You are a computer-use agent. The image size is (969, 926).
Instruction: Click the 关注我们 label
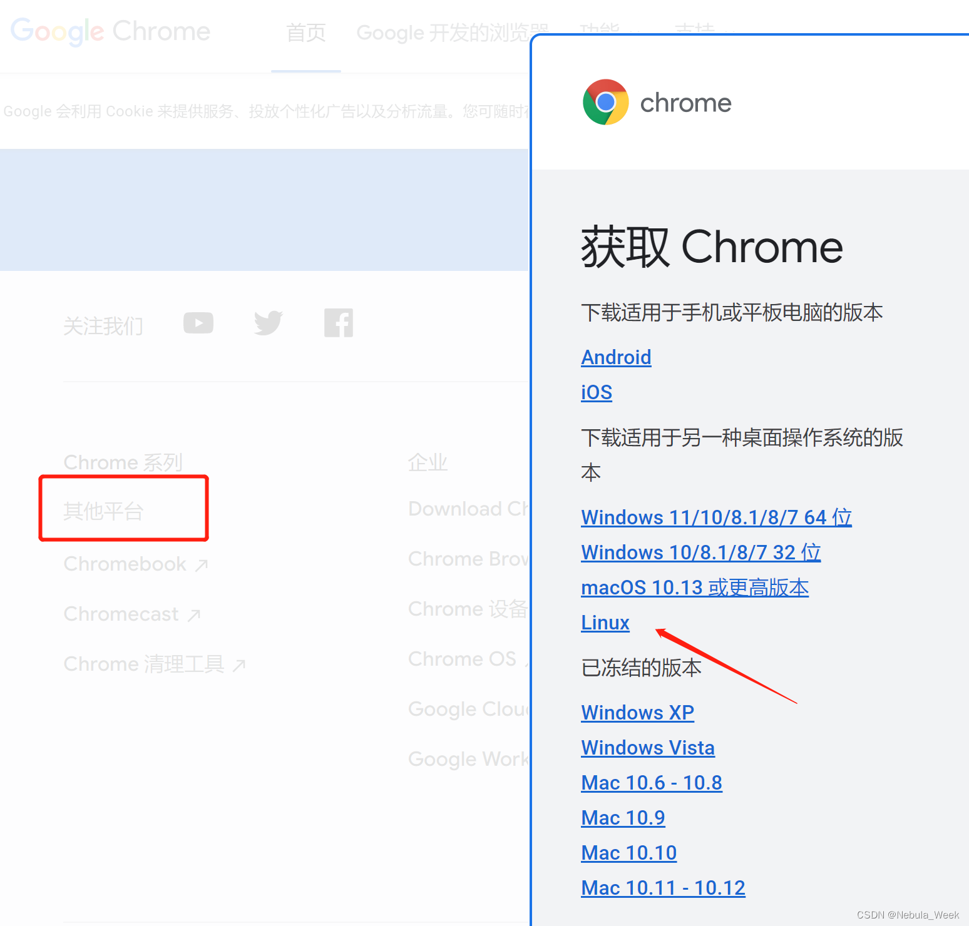tap(103, 326)
